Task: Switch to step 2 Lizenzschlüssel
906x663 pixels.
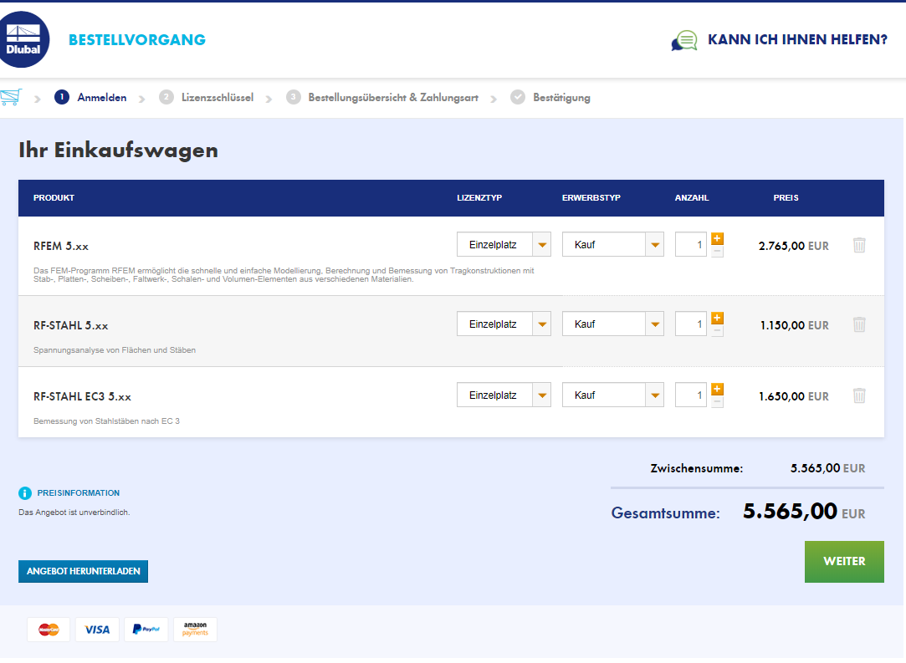Action: point(219,97)
